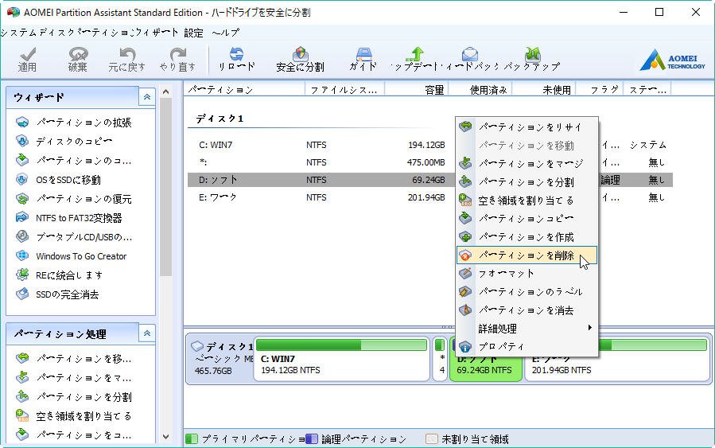Click the AOMEI Technology logo
Screen dimensions: 715x448
[x=672, y=60]
